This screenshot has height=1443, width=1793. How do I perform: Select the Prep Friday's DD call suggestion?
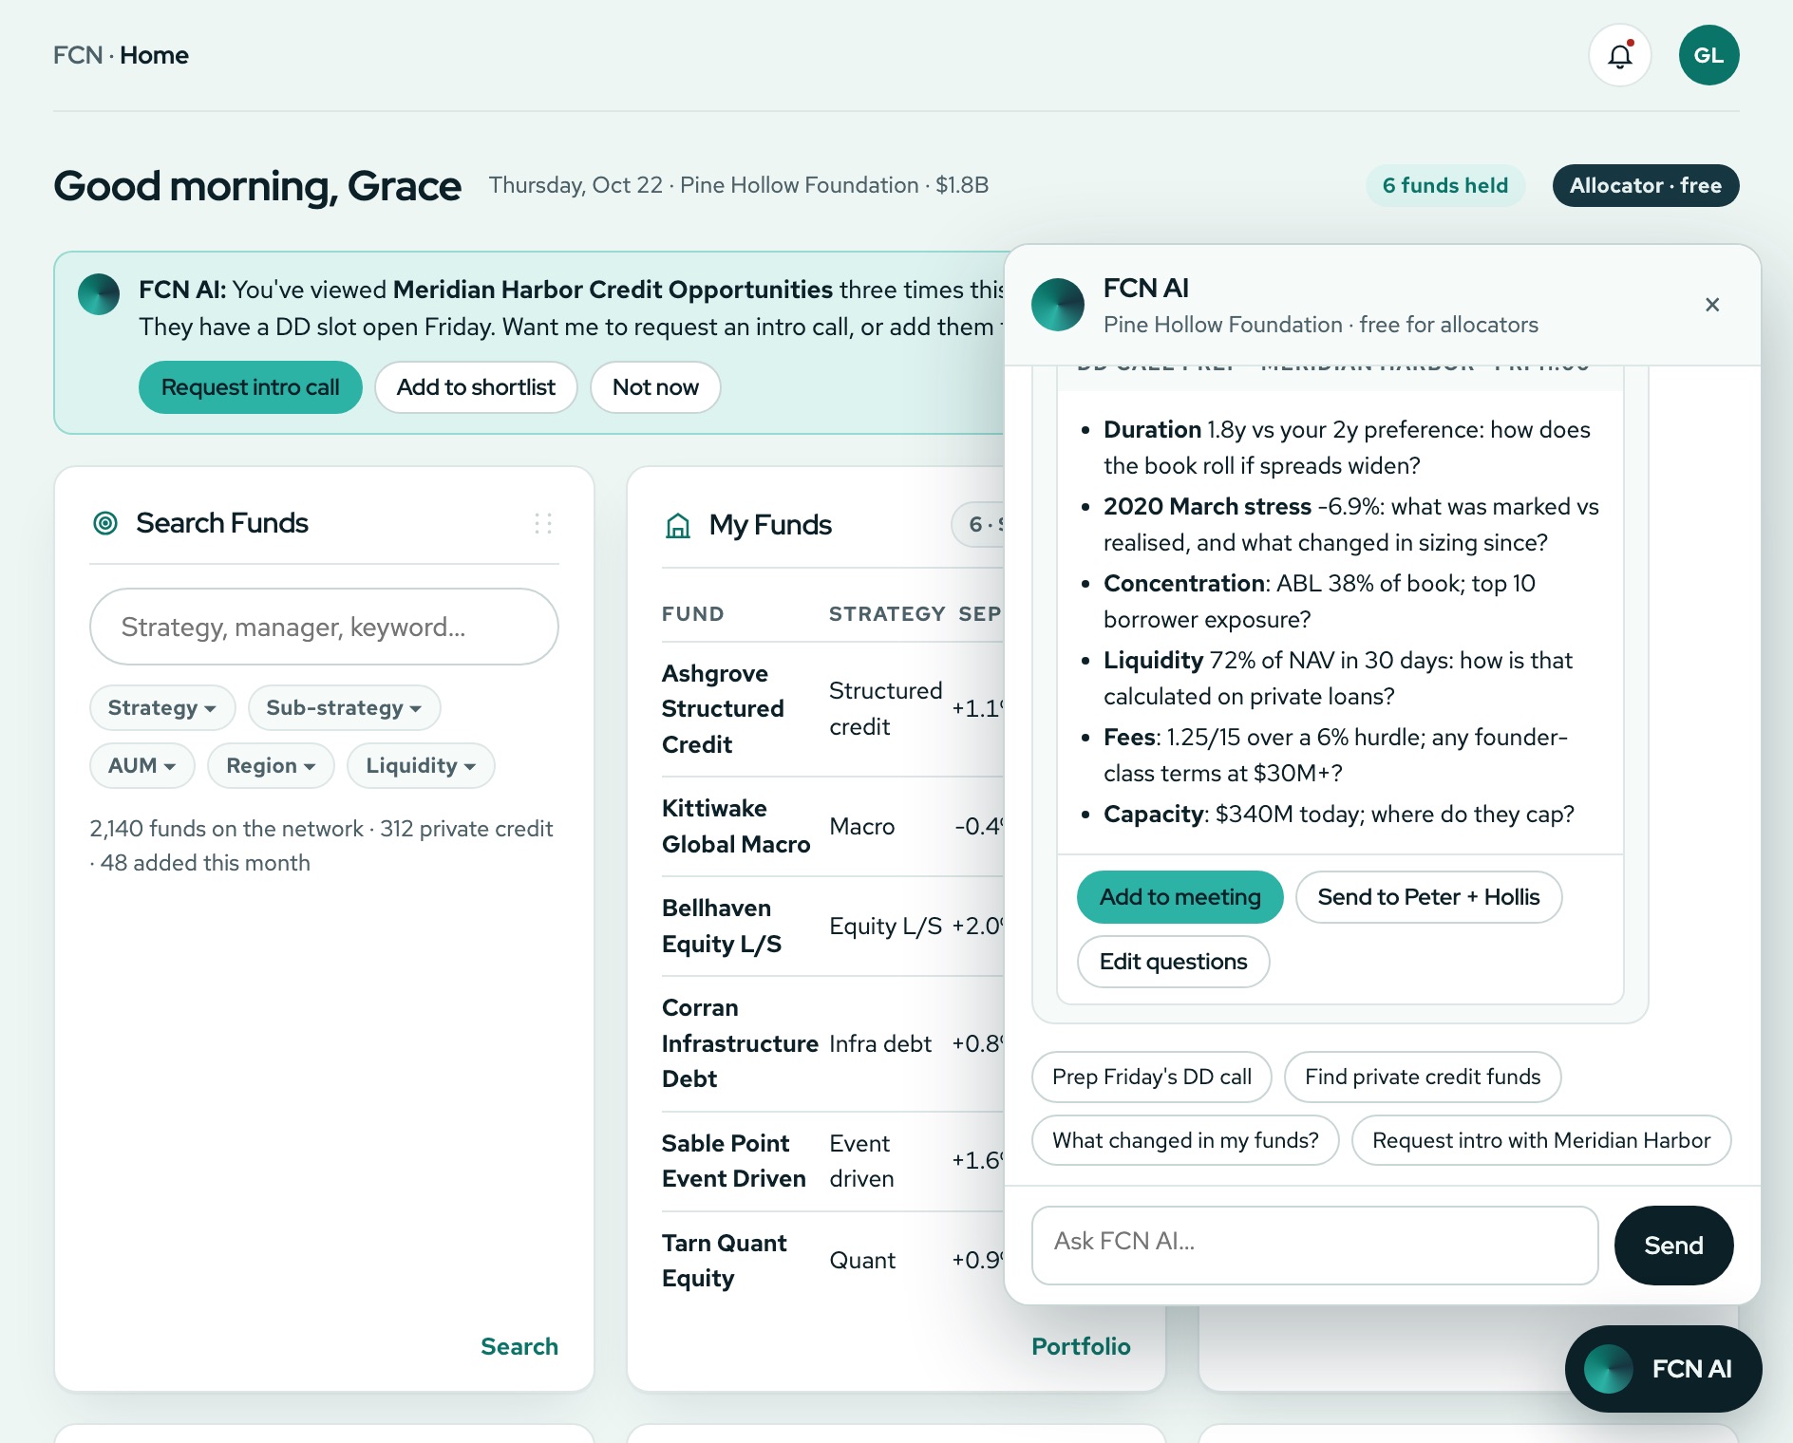click(1151, 1078)
